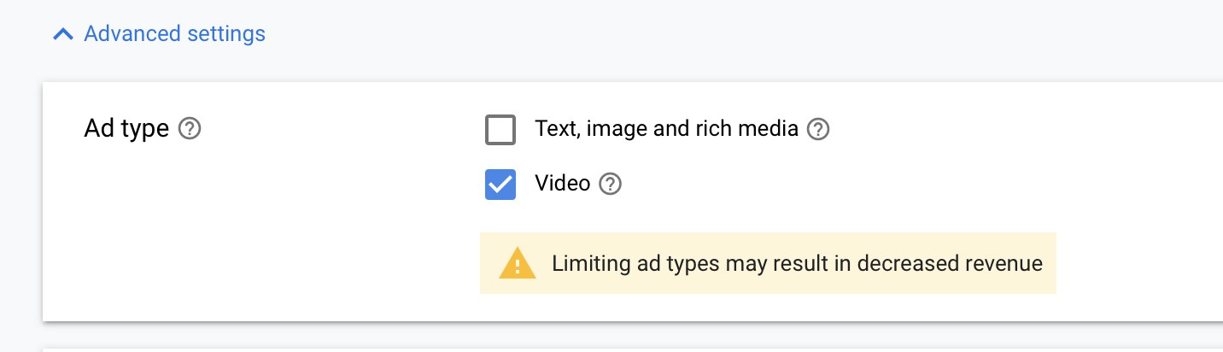Click the word 'revenue' in the warning
This screenshot has height=352, width=1223.
[x=1004, y=263]
